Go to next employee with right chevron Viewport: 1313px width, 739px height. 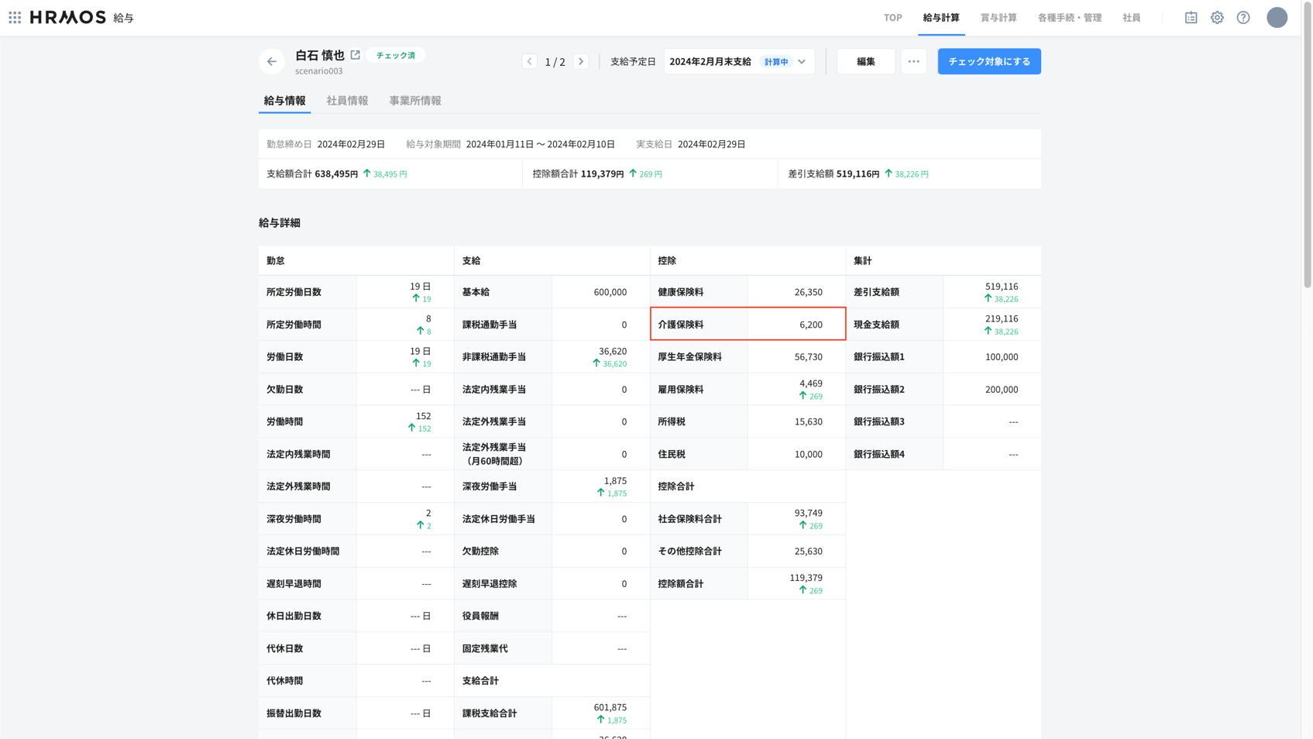581,61
